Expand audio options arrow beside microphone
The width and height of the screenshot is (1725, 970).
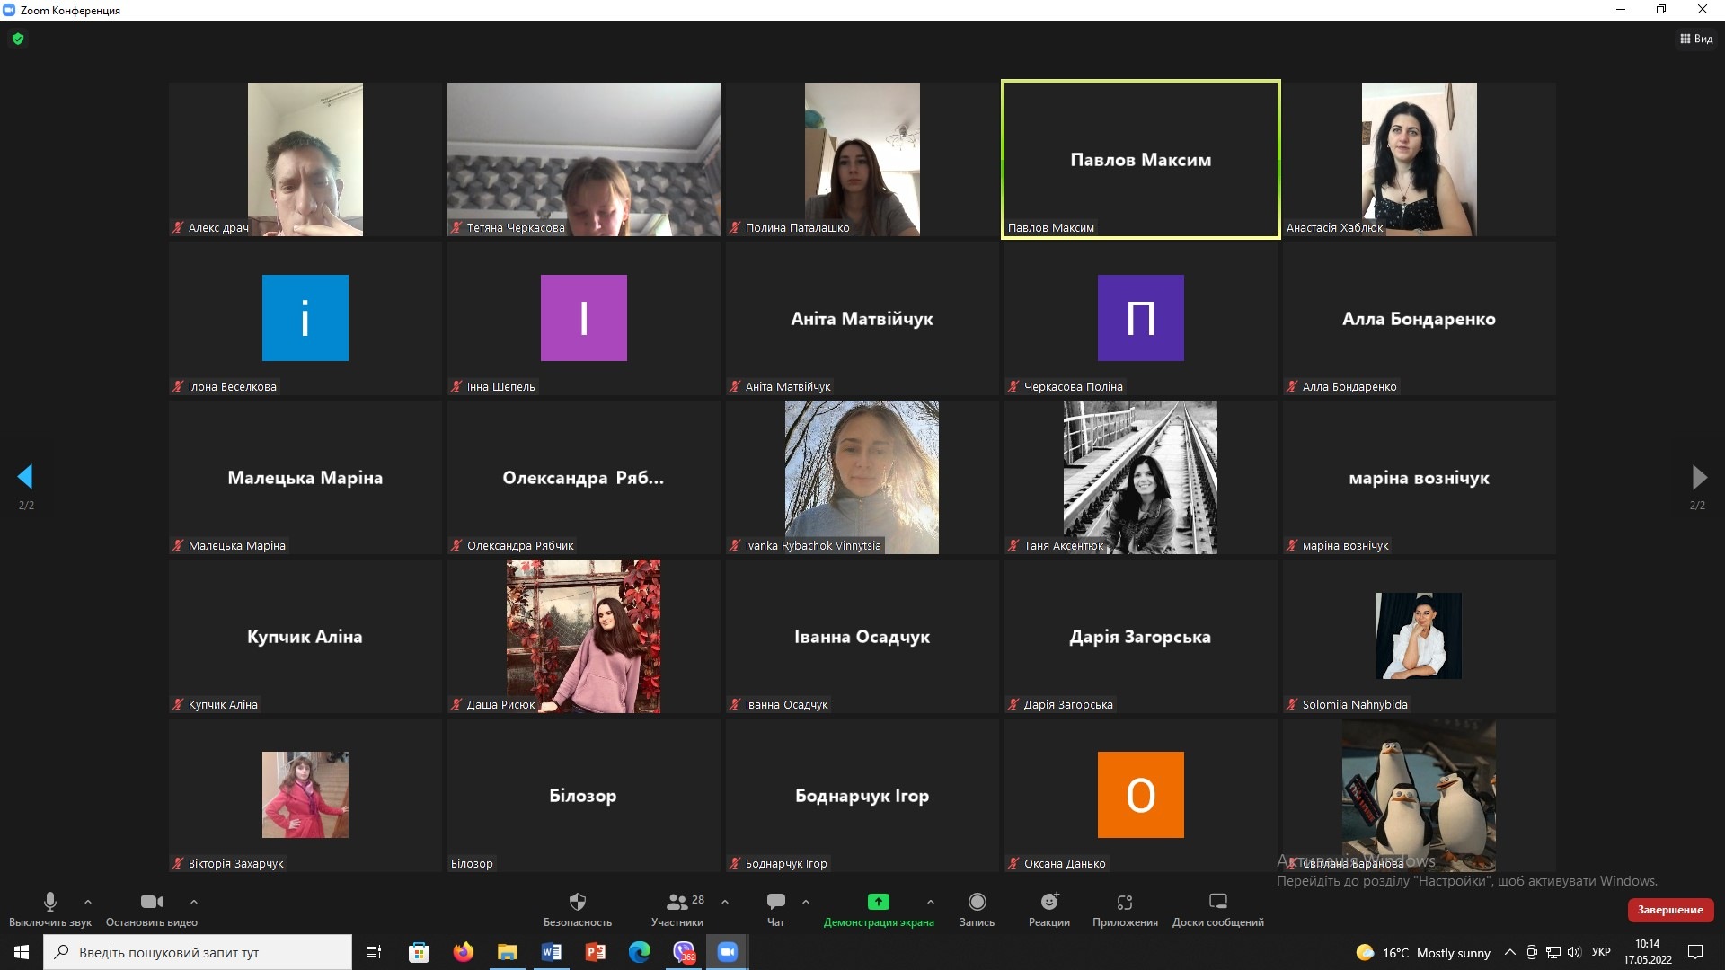pyautogui.click(x=88, y=901)
